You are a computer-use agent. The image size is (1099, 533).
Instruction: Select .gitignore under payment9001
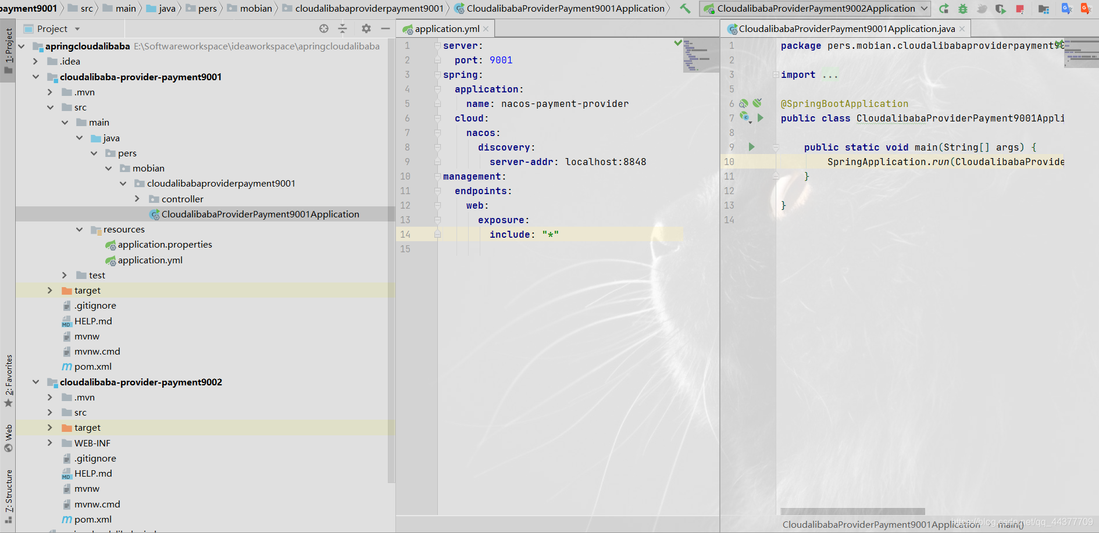(95, 306)
